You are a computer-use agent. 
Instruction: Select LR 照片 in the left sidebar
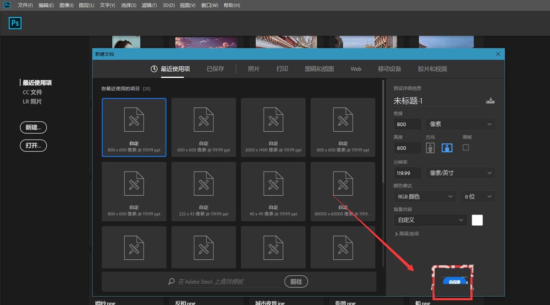(33, 102)
